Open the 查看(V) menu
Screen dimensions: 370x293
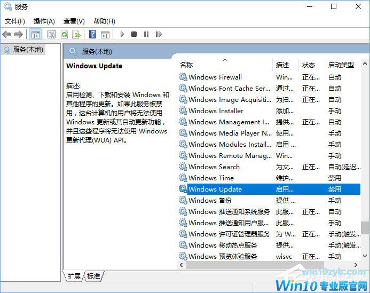pos(74,21)
